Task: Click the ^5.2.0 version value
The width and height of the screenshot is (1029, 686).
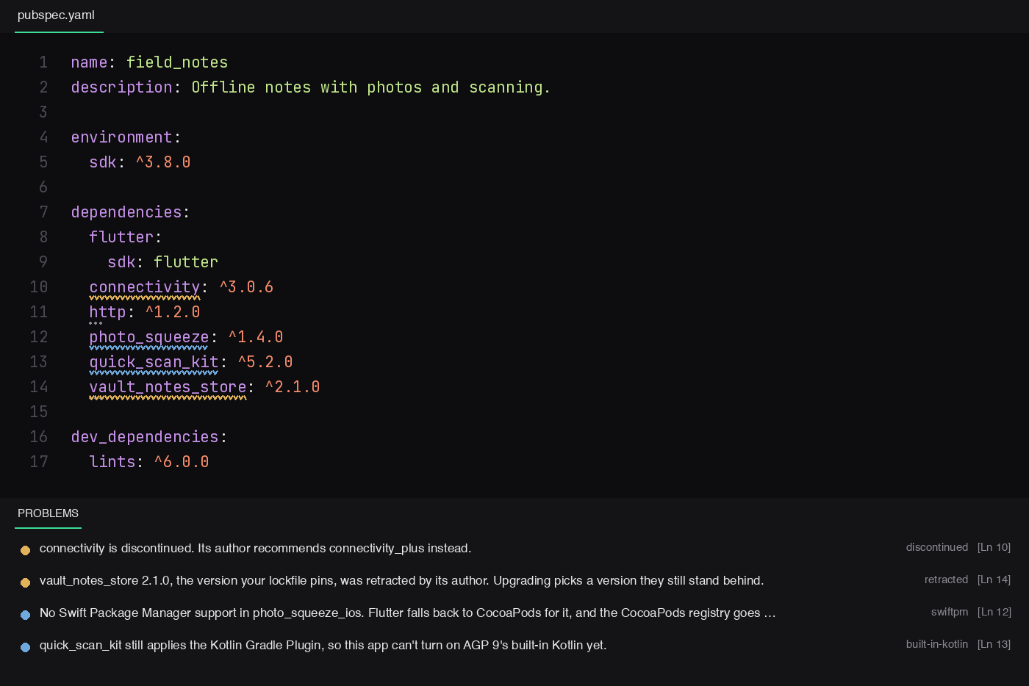Action: coord(265,362)
